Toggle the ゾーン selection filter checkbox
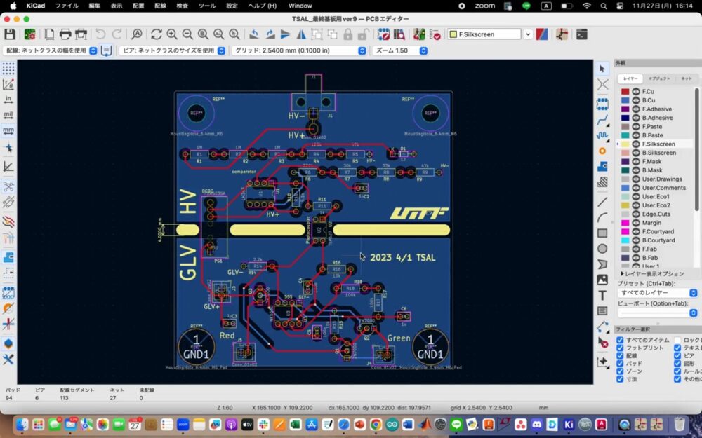The width and height of the screenshot is (702, 438). point(620,371)
